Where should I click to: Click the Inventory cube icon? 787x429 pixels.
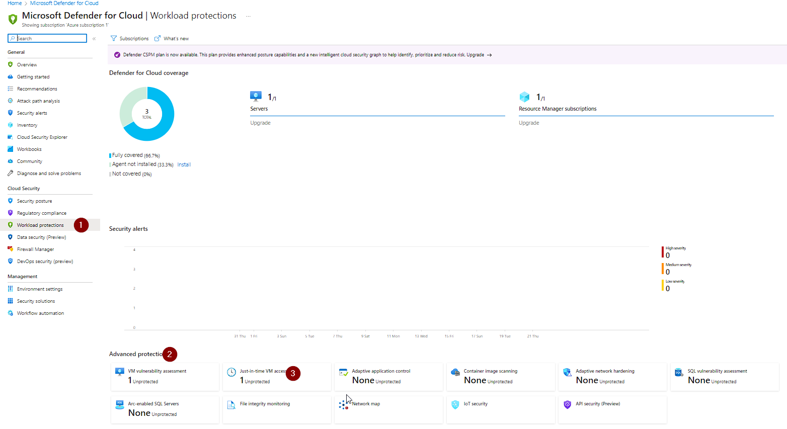(x=10, y=125)
